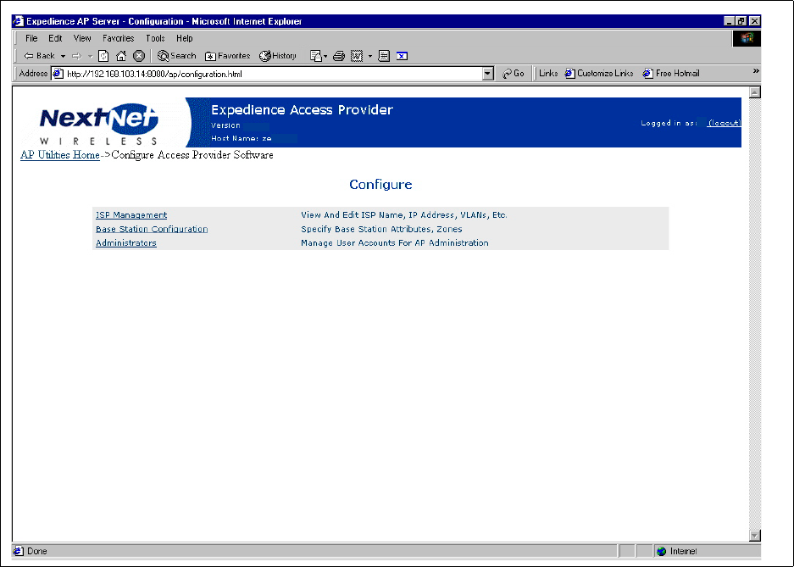Print the page with the printer icon

click(339, 56)
